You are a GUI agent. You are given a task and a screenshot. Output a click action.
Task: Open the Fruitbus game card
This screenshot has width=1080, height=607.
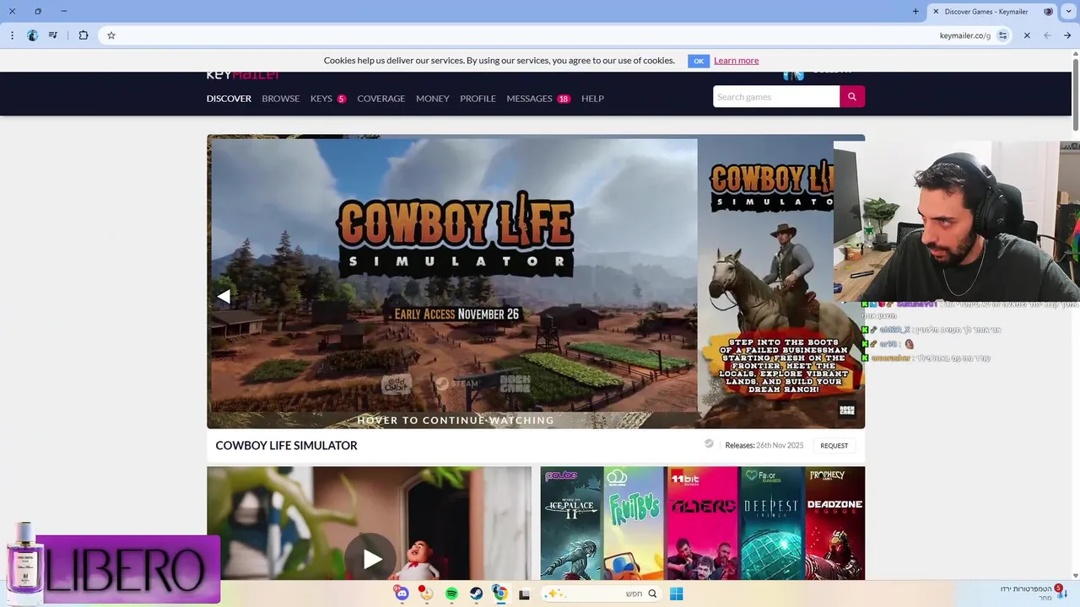click(x=634, y=523)
